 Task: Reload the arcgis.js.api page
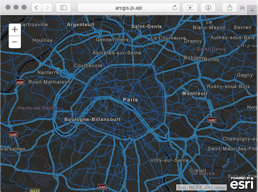point(175,8)
